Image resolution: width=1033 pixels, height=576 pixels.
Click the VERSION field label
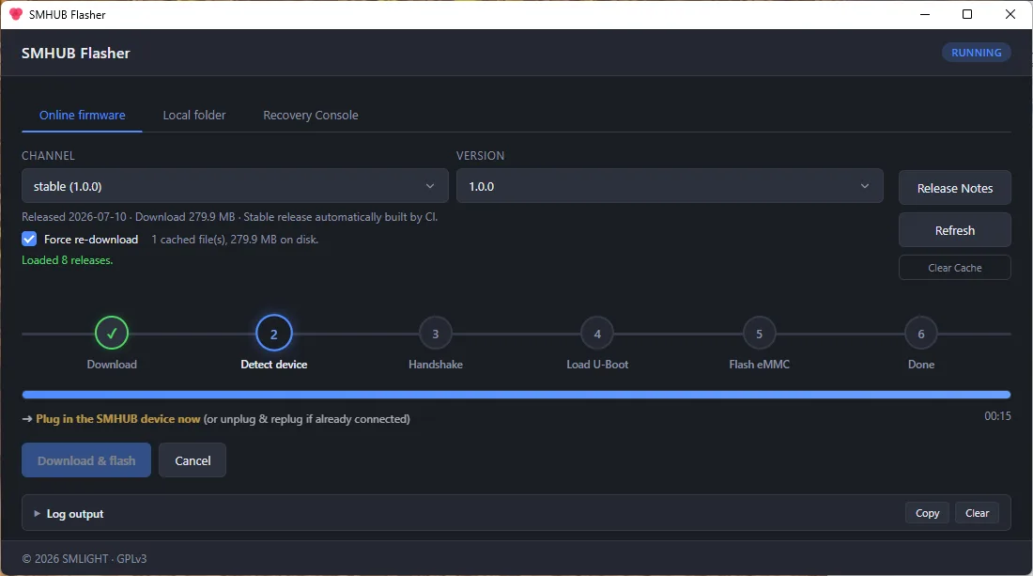480,156
